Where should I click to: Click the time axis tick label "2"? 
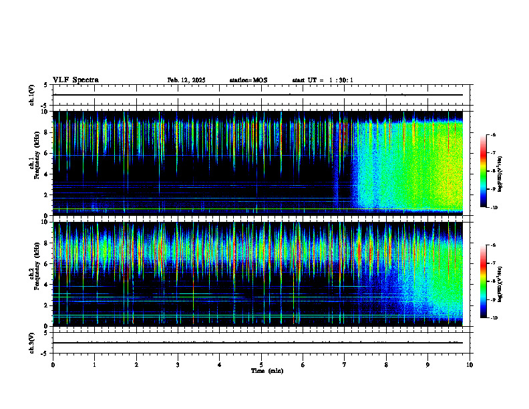point(136,365)
